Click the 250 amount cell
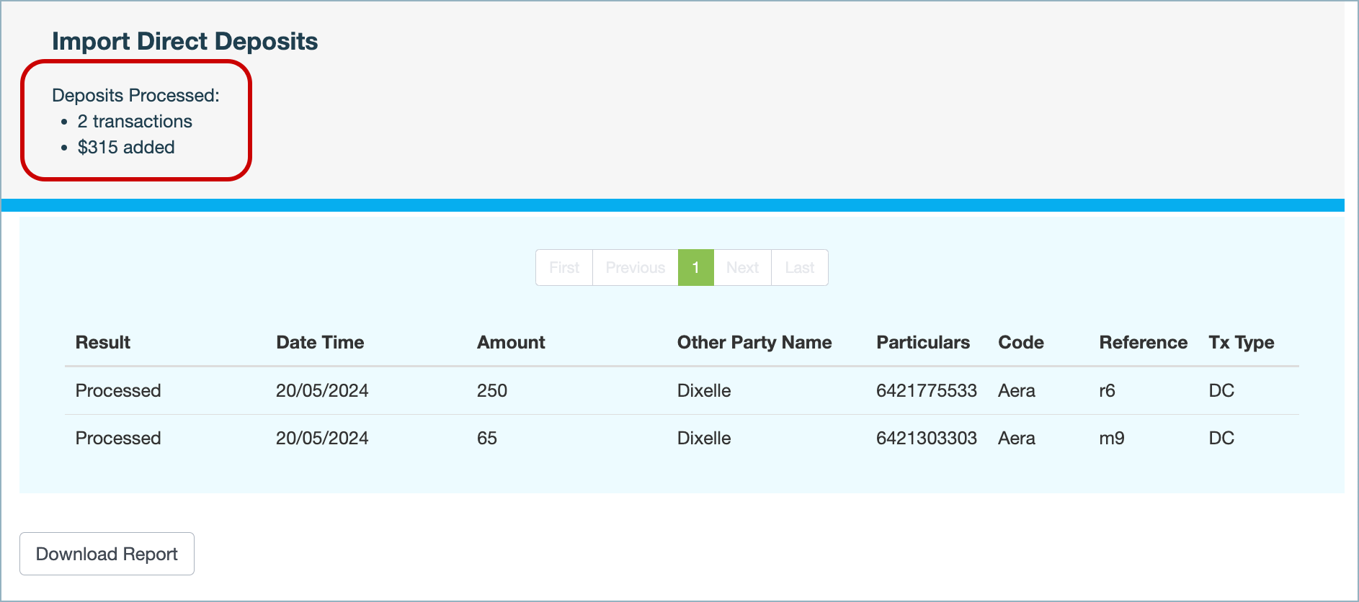The height and width of the screenshot is (602, 1359). click(x=492, y=391)
